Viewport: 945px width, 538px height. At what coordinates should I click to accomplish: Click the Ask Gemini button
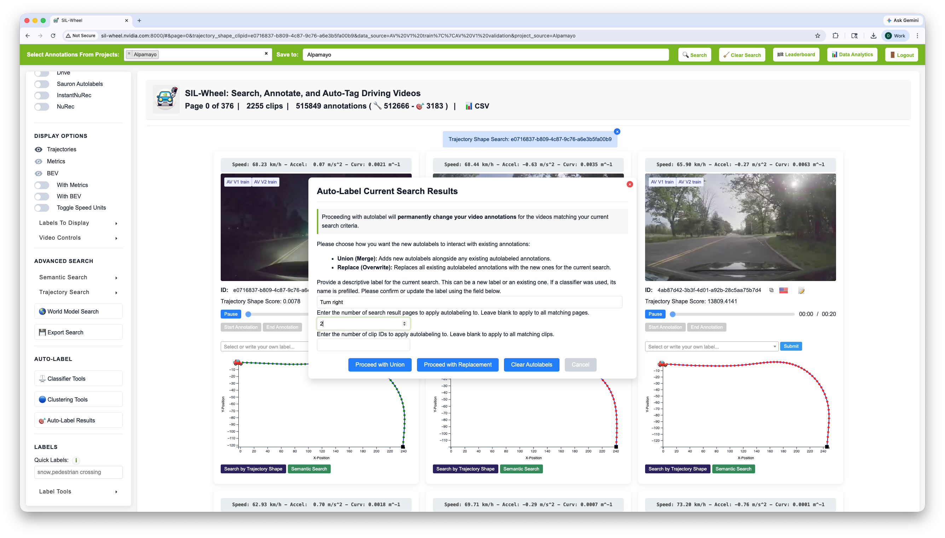coord(902,20)
